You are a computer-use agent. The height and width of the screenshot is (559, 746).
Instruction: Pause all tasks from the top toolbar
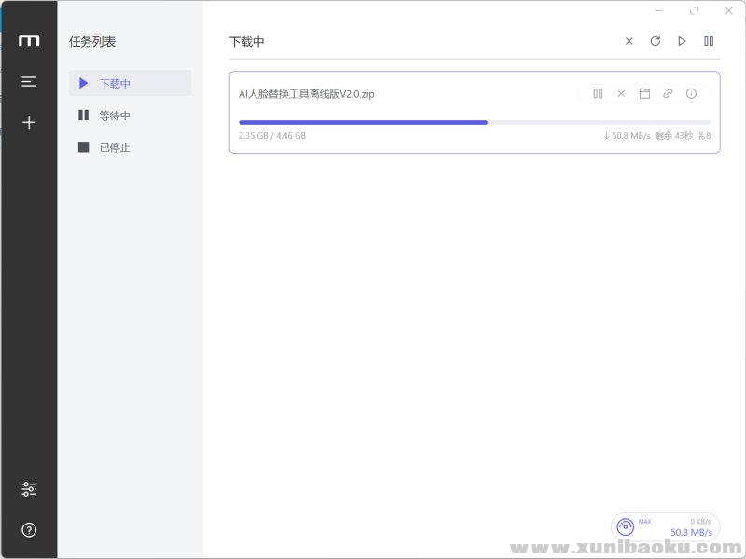pos(709,41)
